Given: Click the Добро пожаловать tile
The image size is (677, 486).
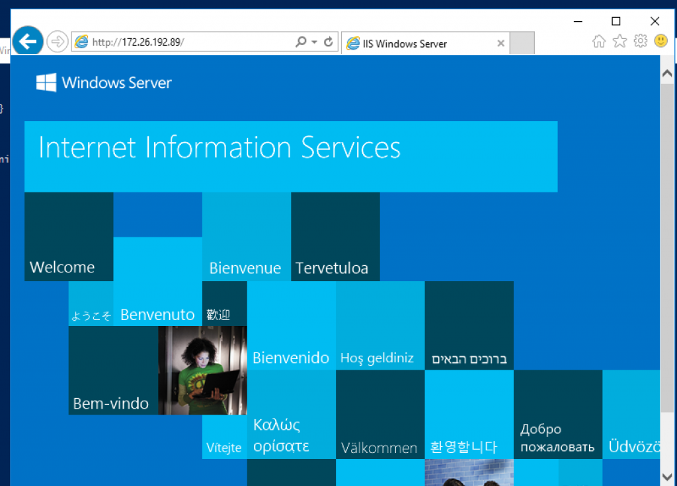Looking at the screenshot, I should tap(558, 415).
